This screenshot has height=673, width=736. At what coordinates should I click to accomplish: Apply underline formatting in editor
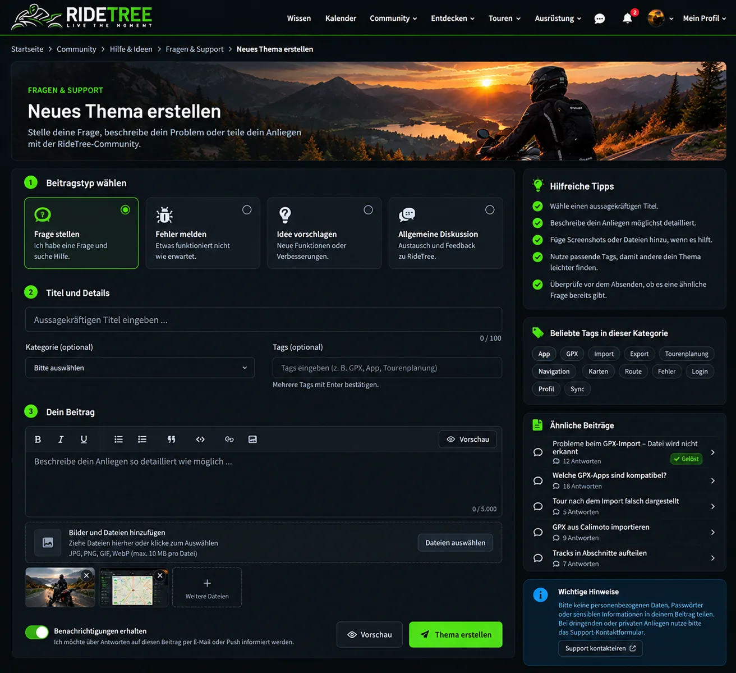[x=84, y=439]
